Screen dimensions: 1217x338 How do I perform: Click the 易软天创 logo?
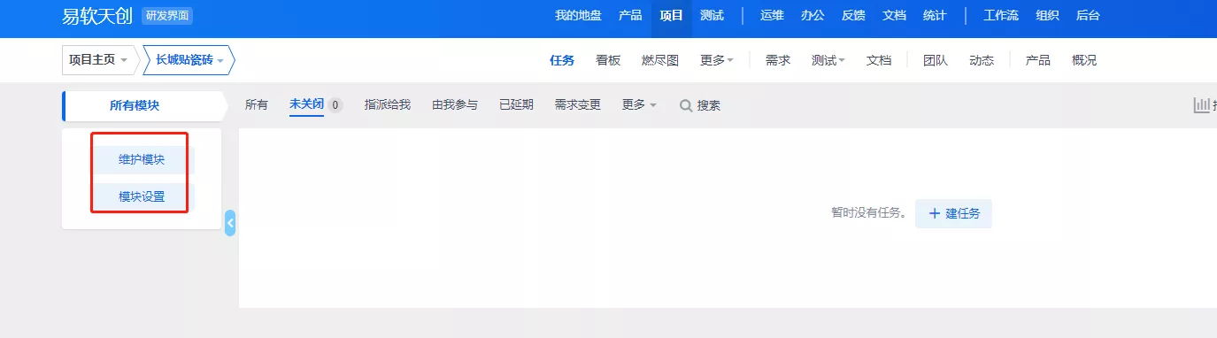point(98,16)
